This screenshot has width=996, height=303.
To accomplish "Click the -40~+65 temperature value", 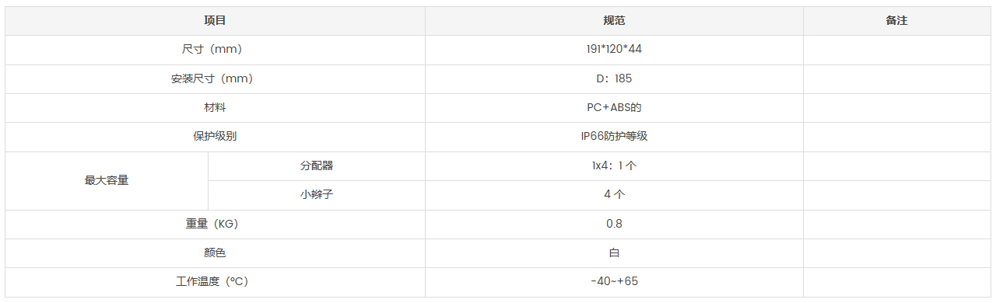I will [614, 282].
